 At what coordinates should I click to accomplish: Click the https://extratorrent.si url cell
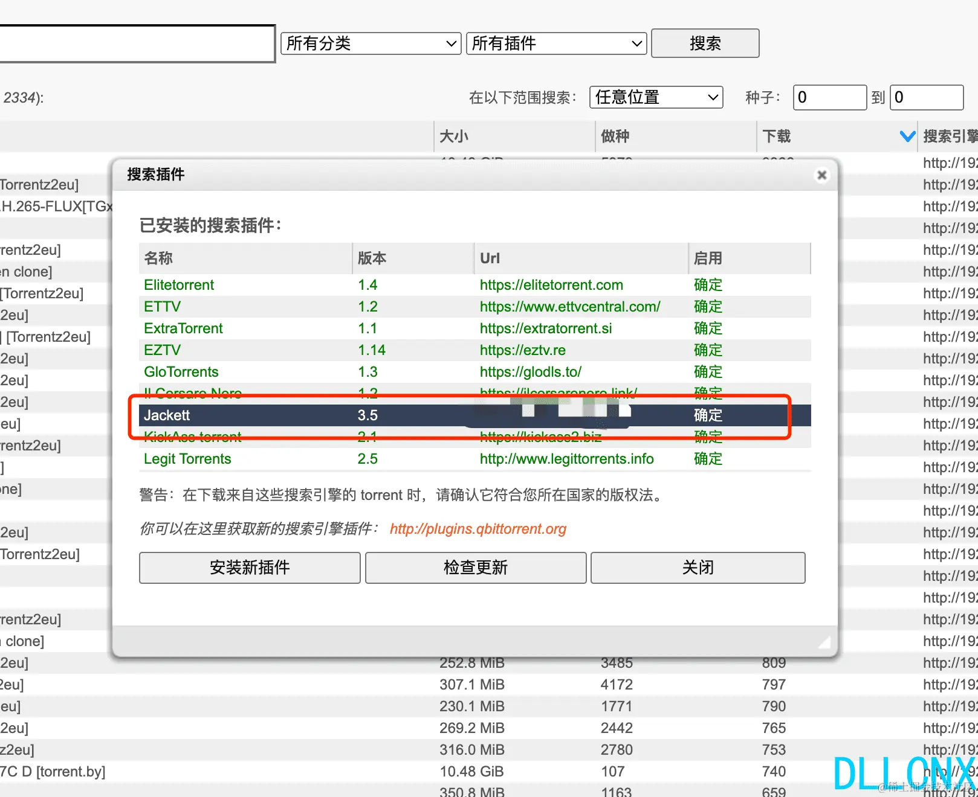(546, 328)
